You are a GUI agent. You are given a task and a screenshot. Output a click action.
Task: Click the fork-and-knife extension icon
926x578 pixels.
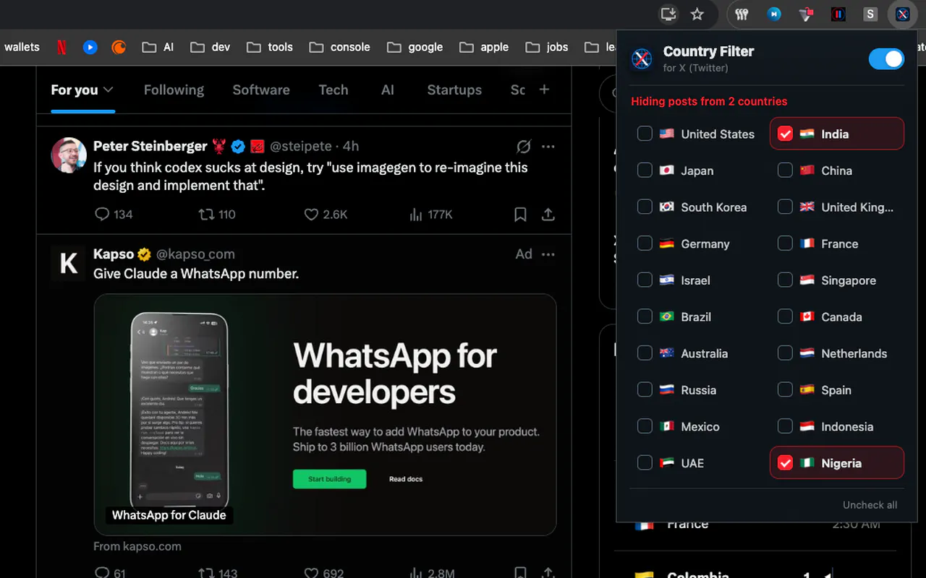742,14
